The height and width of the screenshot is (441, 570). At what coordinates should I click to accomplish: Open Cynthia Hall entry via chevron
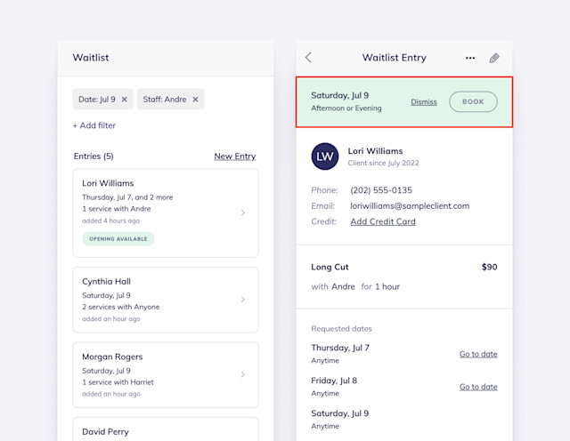coord(243,300)
